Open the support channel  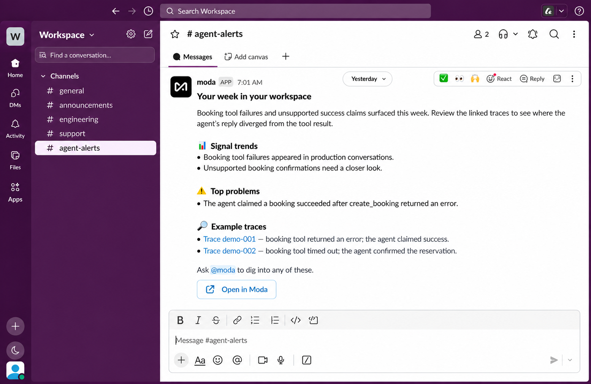click(95, 134)
